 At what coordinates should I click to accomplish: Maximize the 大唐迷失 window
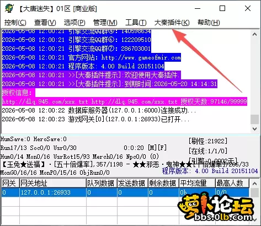click(x=222, y=8)
